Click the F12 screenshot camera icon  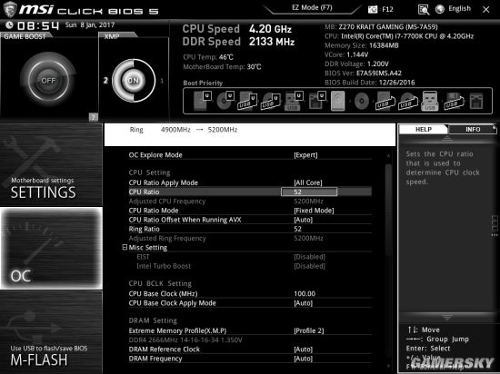point(372,10)
